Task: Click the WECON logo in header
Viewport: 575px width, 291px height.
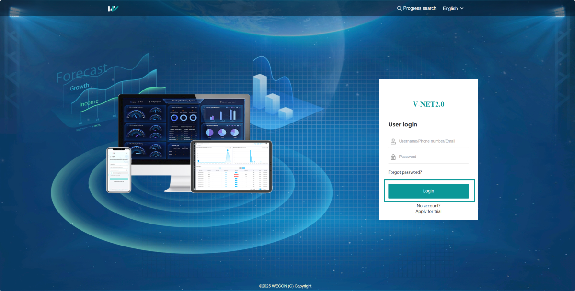Action: [113, 9]
